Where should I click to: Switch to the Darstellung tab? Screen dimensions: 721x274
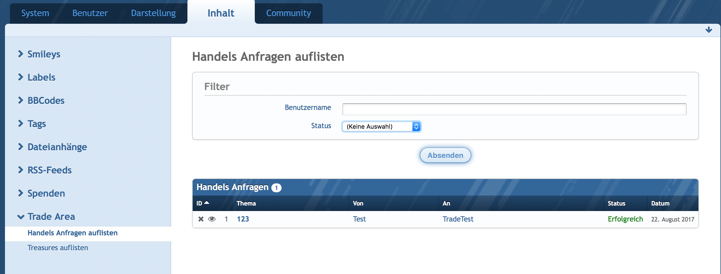click(x=153, y=13)
